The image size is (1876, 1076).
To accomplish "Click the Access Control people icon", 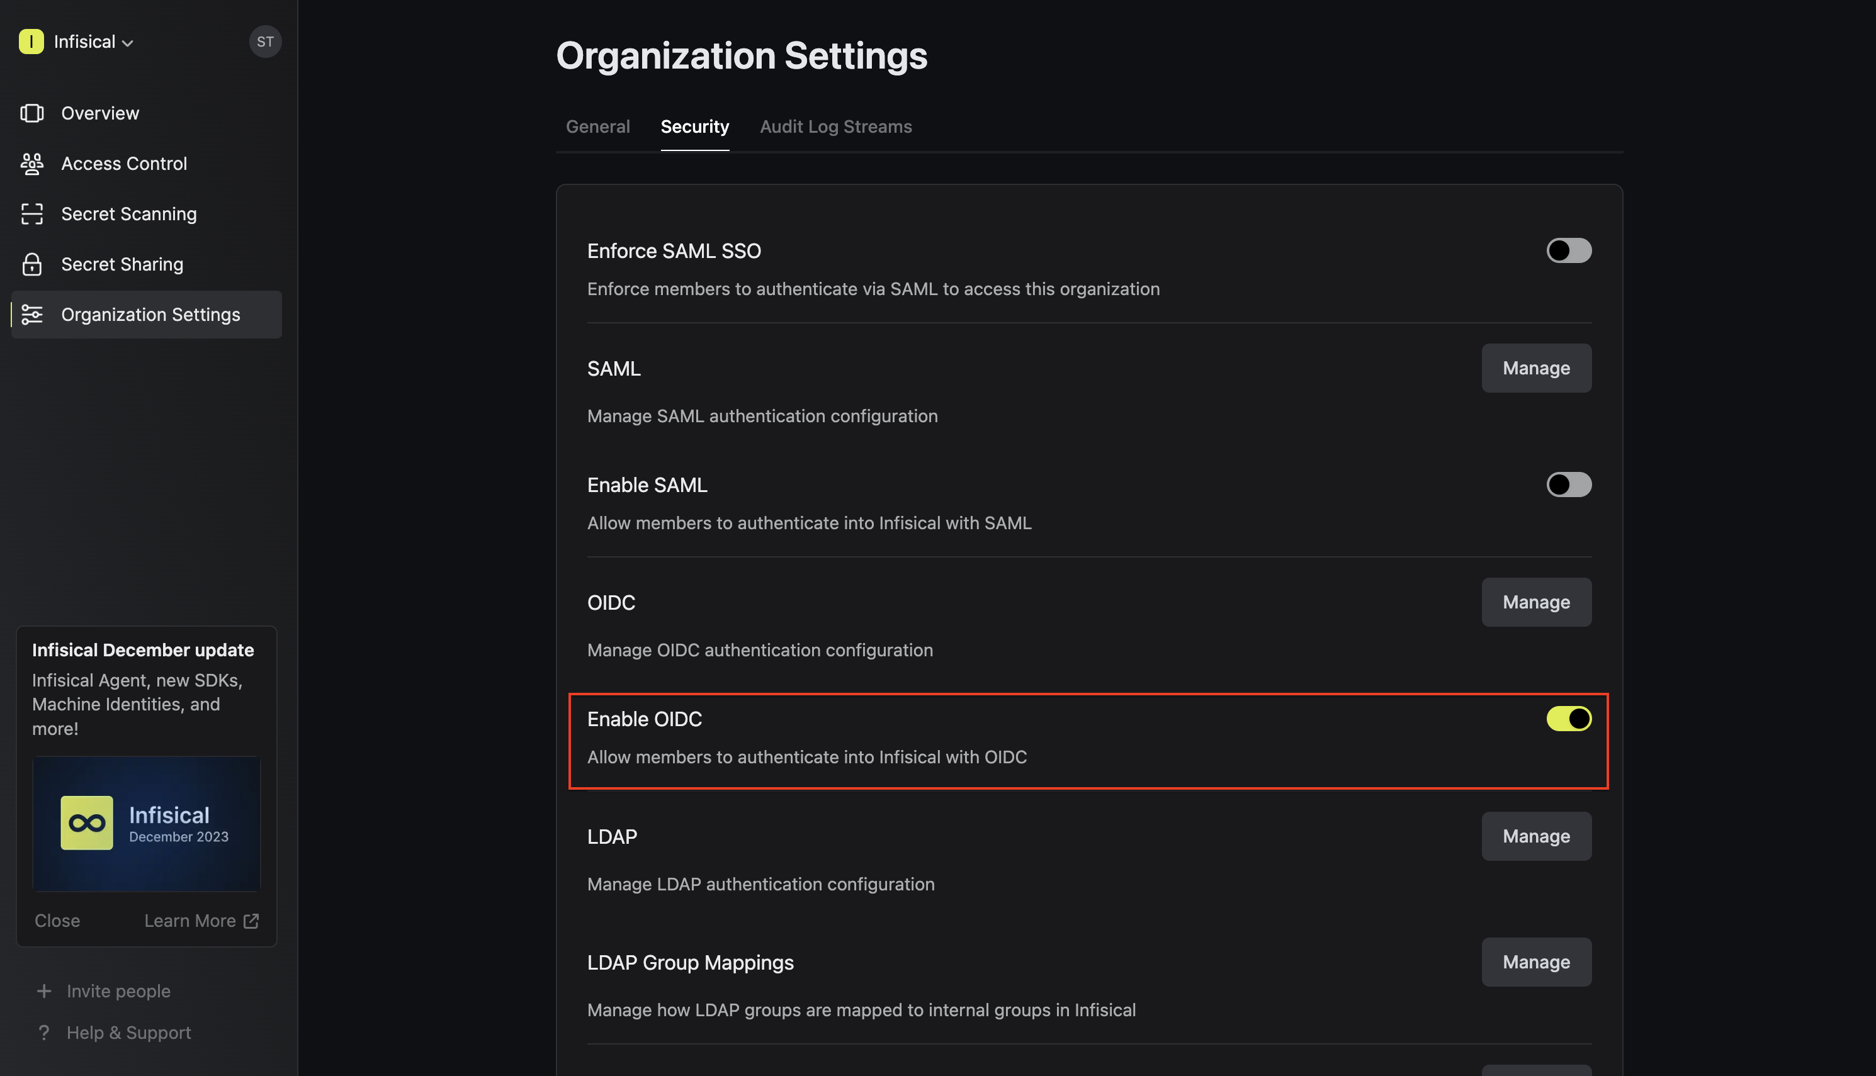I will pyautogui.click(x=31, y=164).
